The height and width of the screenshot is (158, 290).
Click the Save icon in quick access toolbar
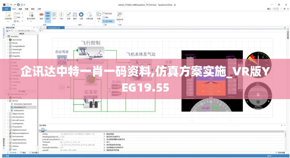coord(8,5)
